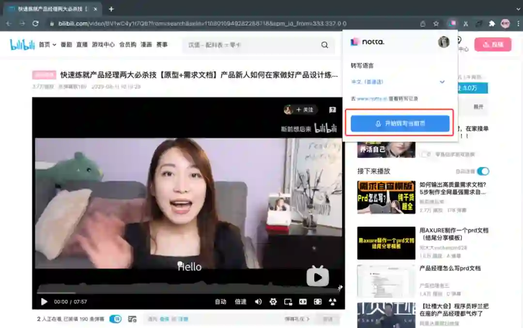Click the large play overlay icon on video
Viewport: 523px width, 328px height.
pos(318,276)
